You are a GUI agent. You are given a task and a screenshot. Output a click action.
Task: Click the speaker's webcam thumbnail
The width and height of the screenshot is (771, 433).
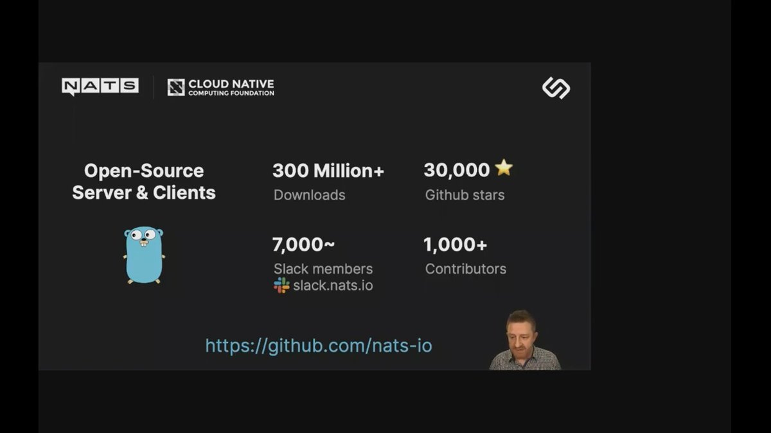pos(524,340)
